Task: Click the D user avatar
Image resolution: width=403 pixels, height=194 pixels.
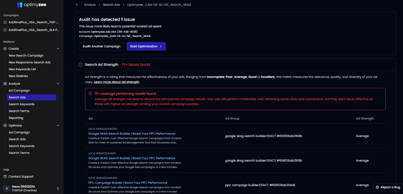Action: click(x=6, y=188)
